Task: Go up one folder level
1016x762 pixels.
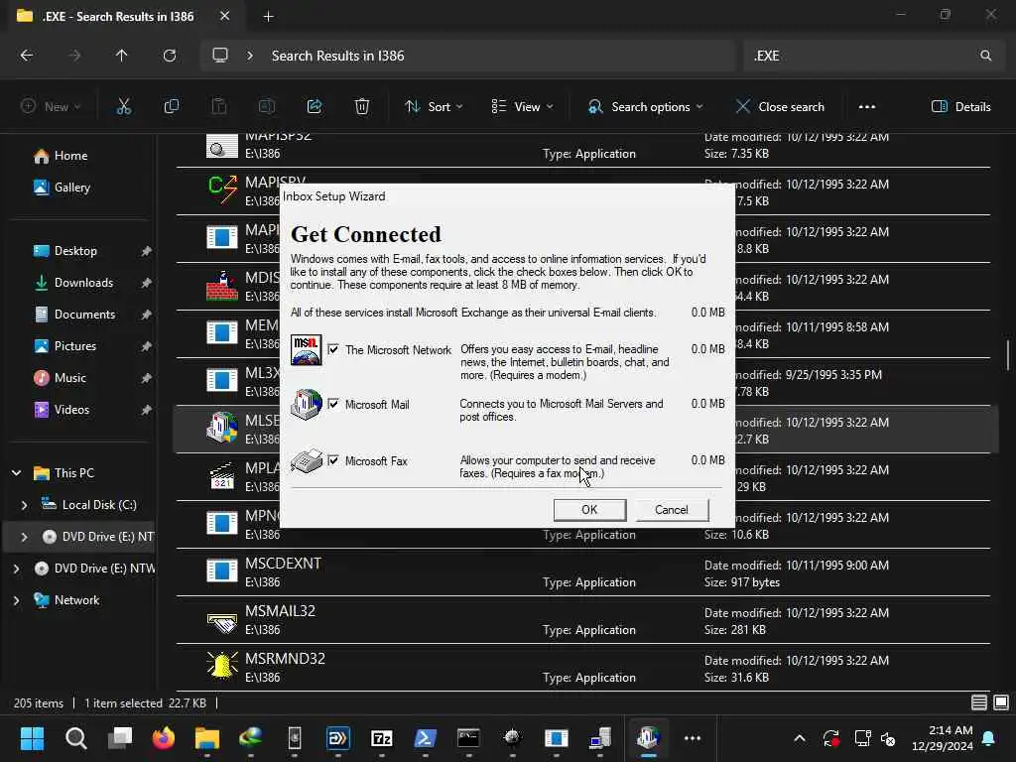Action: pos(121,56)
